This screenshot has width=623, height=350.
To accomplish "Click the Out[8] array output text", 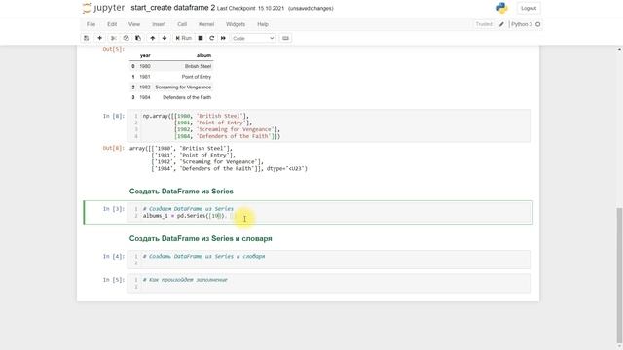I will [x=218, y=158].
